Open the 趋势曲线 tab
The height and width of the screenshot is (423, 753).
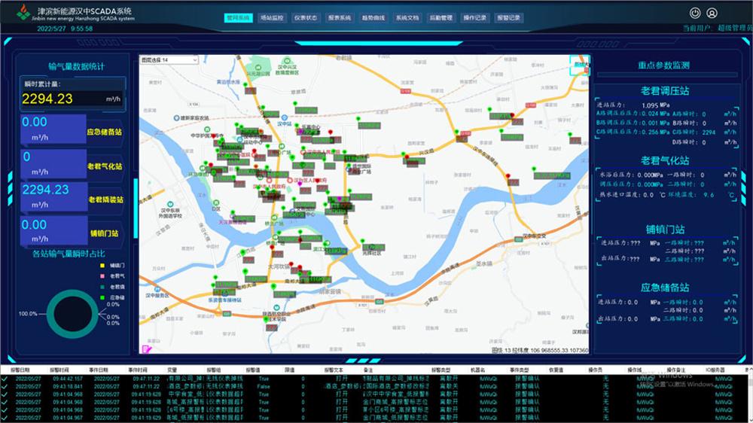click(x=373, y=18)
